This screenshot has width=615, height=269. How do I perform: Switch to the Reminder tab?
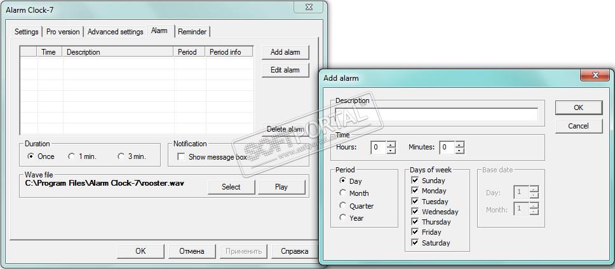click(192, 32)
